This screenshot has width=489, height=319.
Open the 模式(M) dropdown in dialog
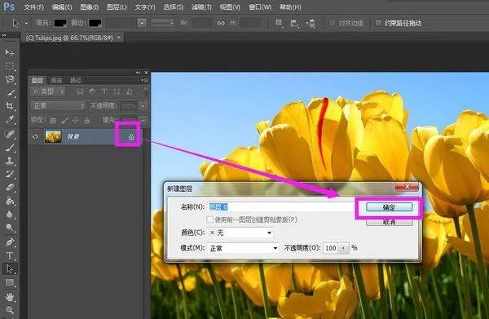click(243, 248)
